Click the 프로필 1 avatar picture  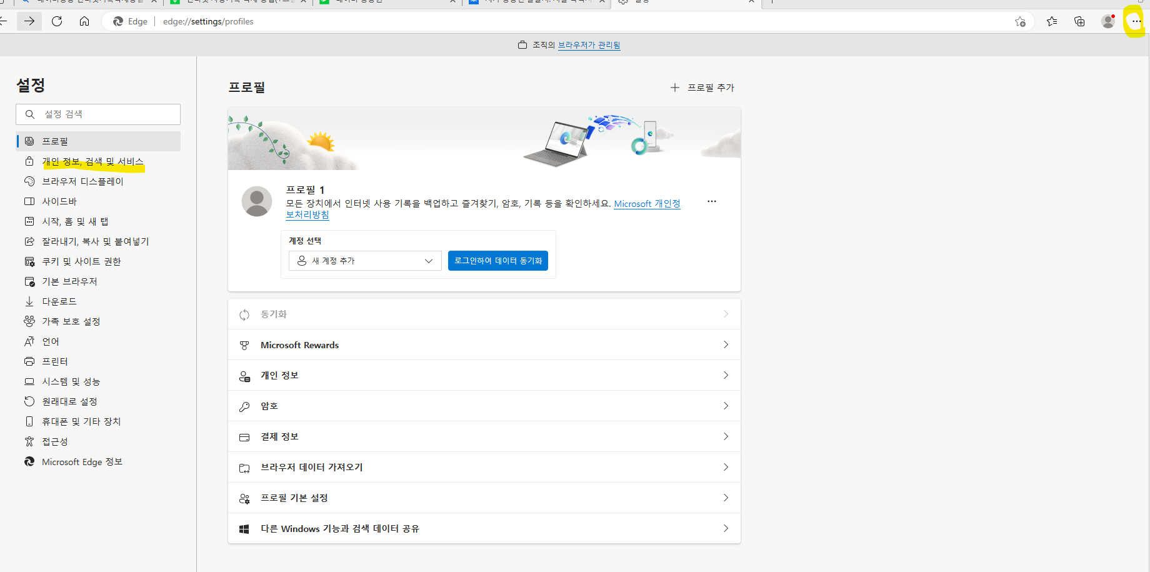[x=257, y=201]
